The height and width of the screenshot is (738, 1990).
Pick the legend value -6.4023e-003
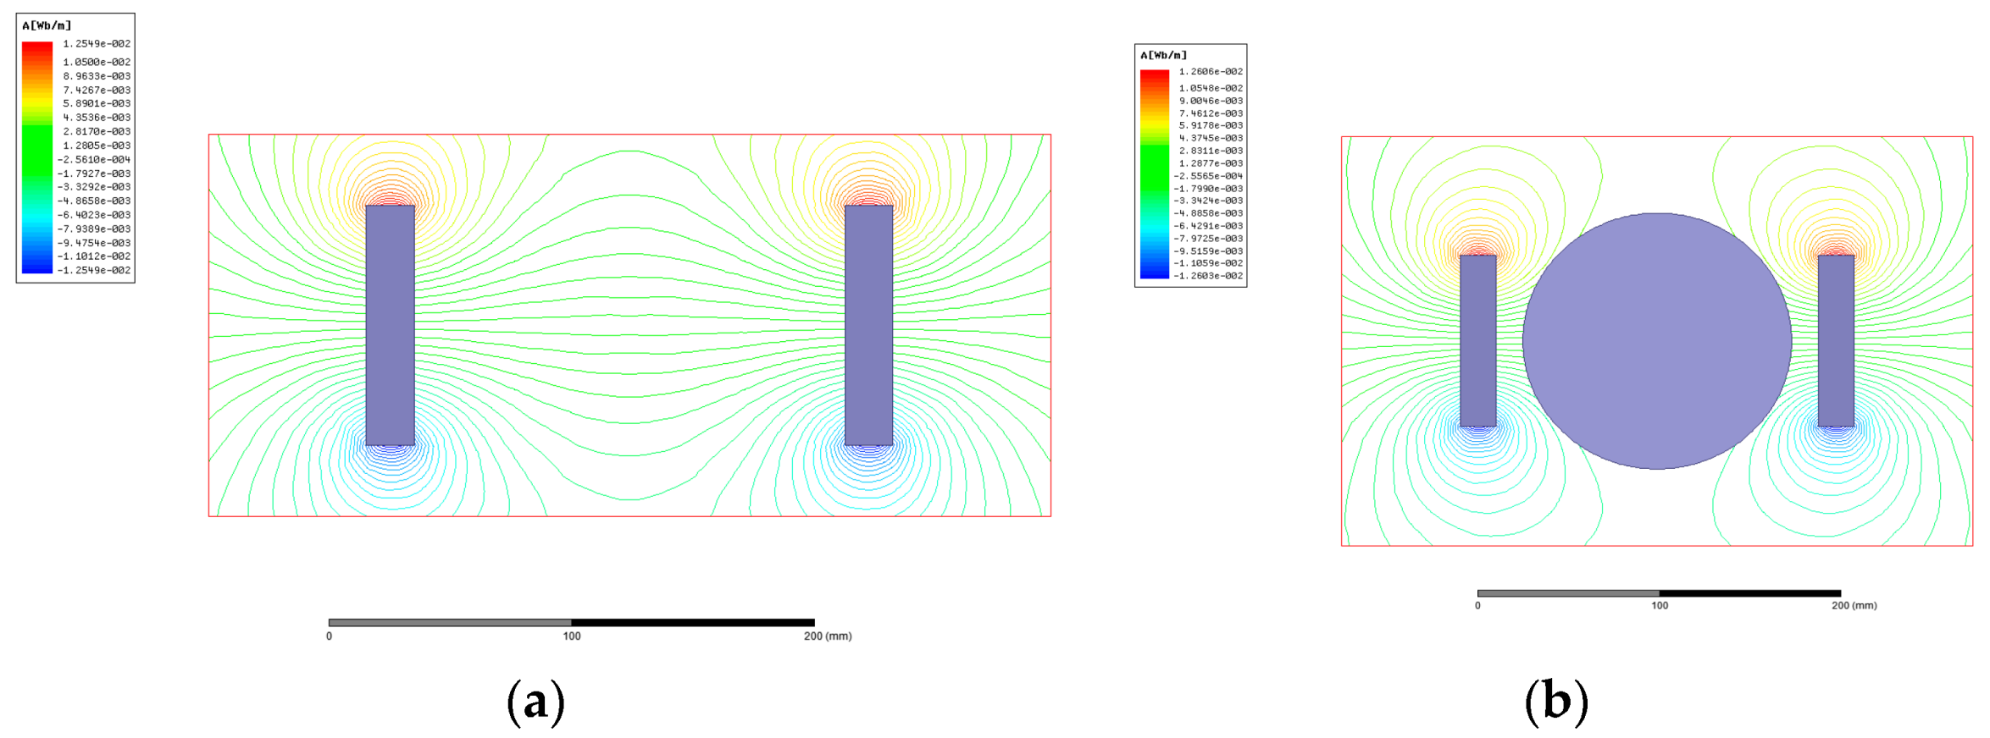94,215
